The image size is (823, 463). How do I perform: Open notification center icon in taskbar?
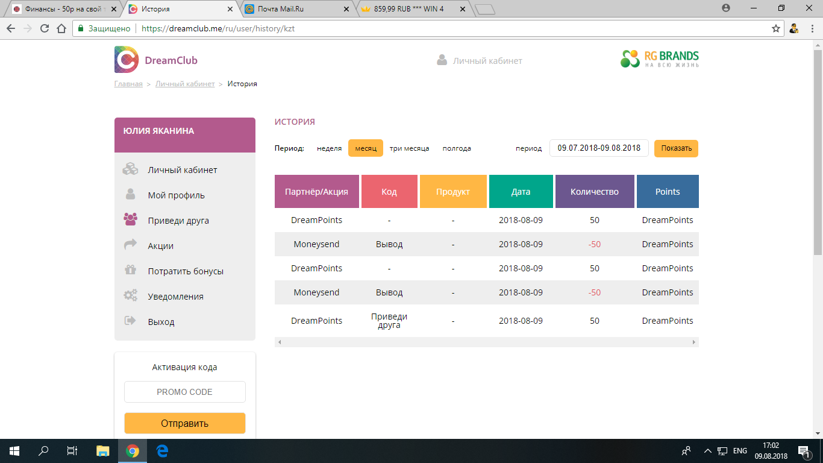coord(804,451)
